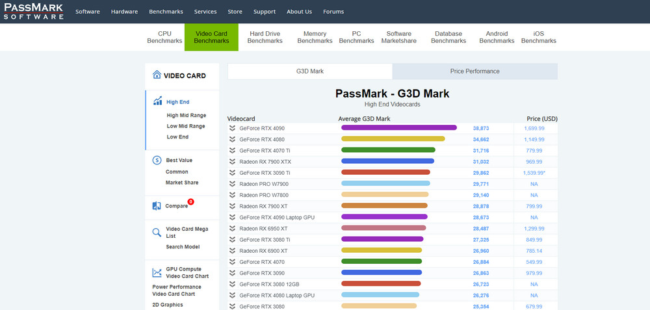Switch to Memory Benchmarks tab

[315, 37]
